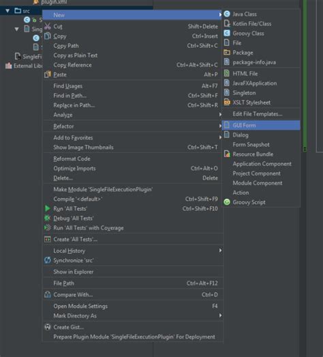
Task: Select the SingleFi... file in project tree
Action: (x=29, y=56)
